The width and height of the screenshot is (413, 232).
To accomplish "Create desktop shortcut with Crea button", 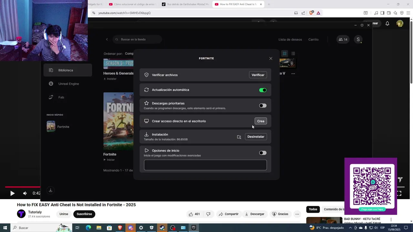I will (261, 121).
